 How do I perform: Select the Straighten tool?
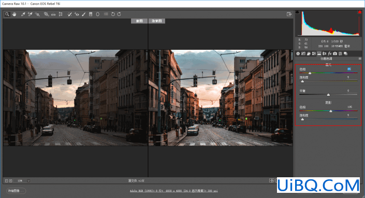coord(53,14)
